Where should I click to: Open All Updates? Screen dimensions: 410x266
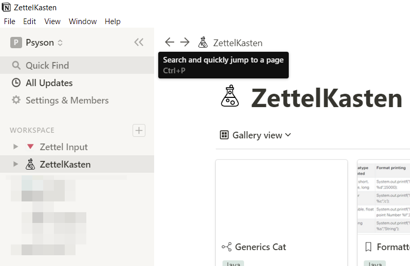pyautogui.click(x=49, y=83)
